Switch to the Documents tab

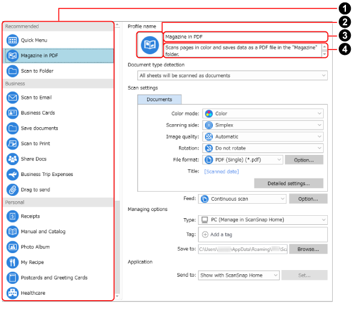(159, 99)
